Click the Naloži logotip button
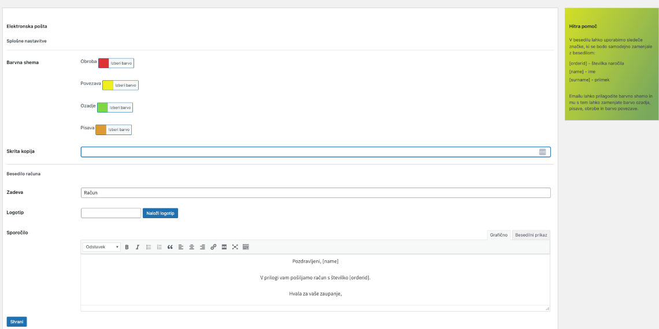 point(161,214)
